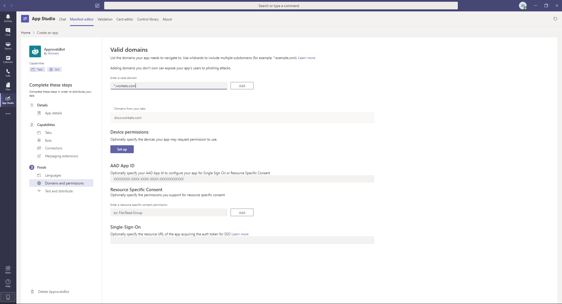This screenshot has height=304, width=562.
Task: Show more apps via ellipsis icon
Action: click(8, 114)
